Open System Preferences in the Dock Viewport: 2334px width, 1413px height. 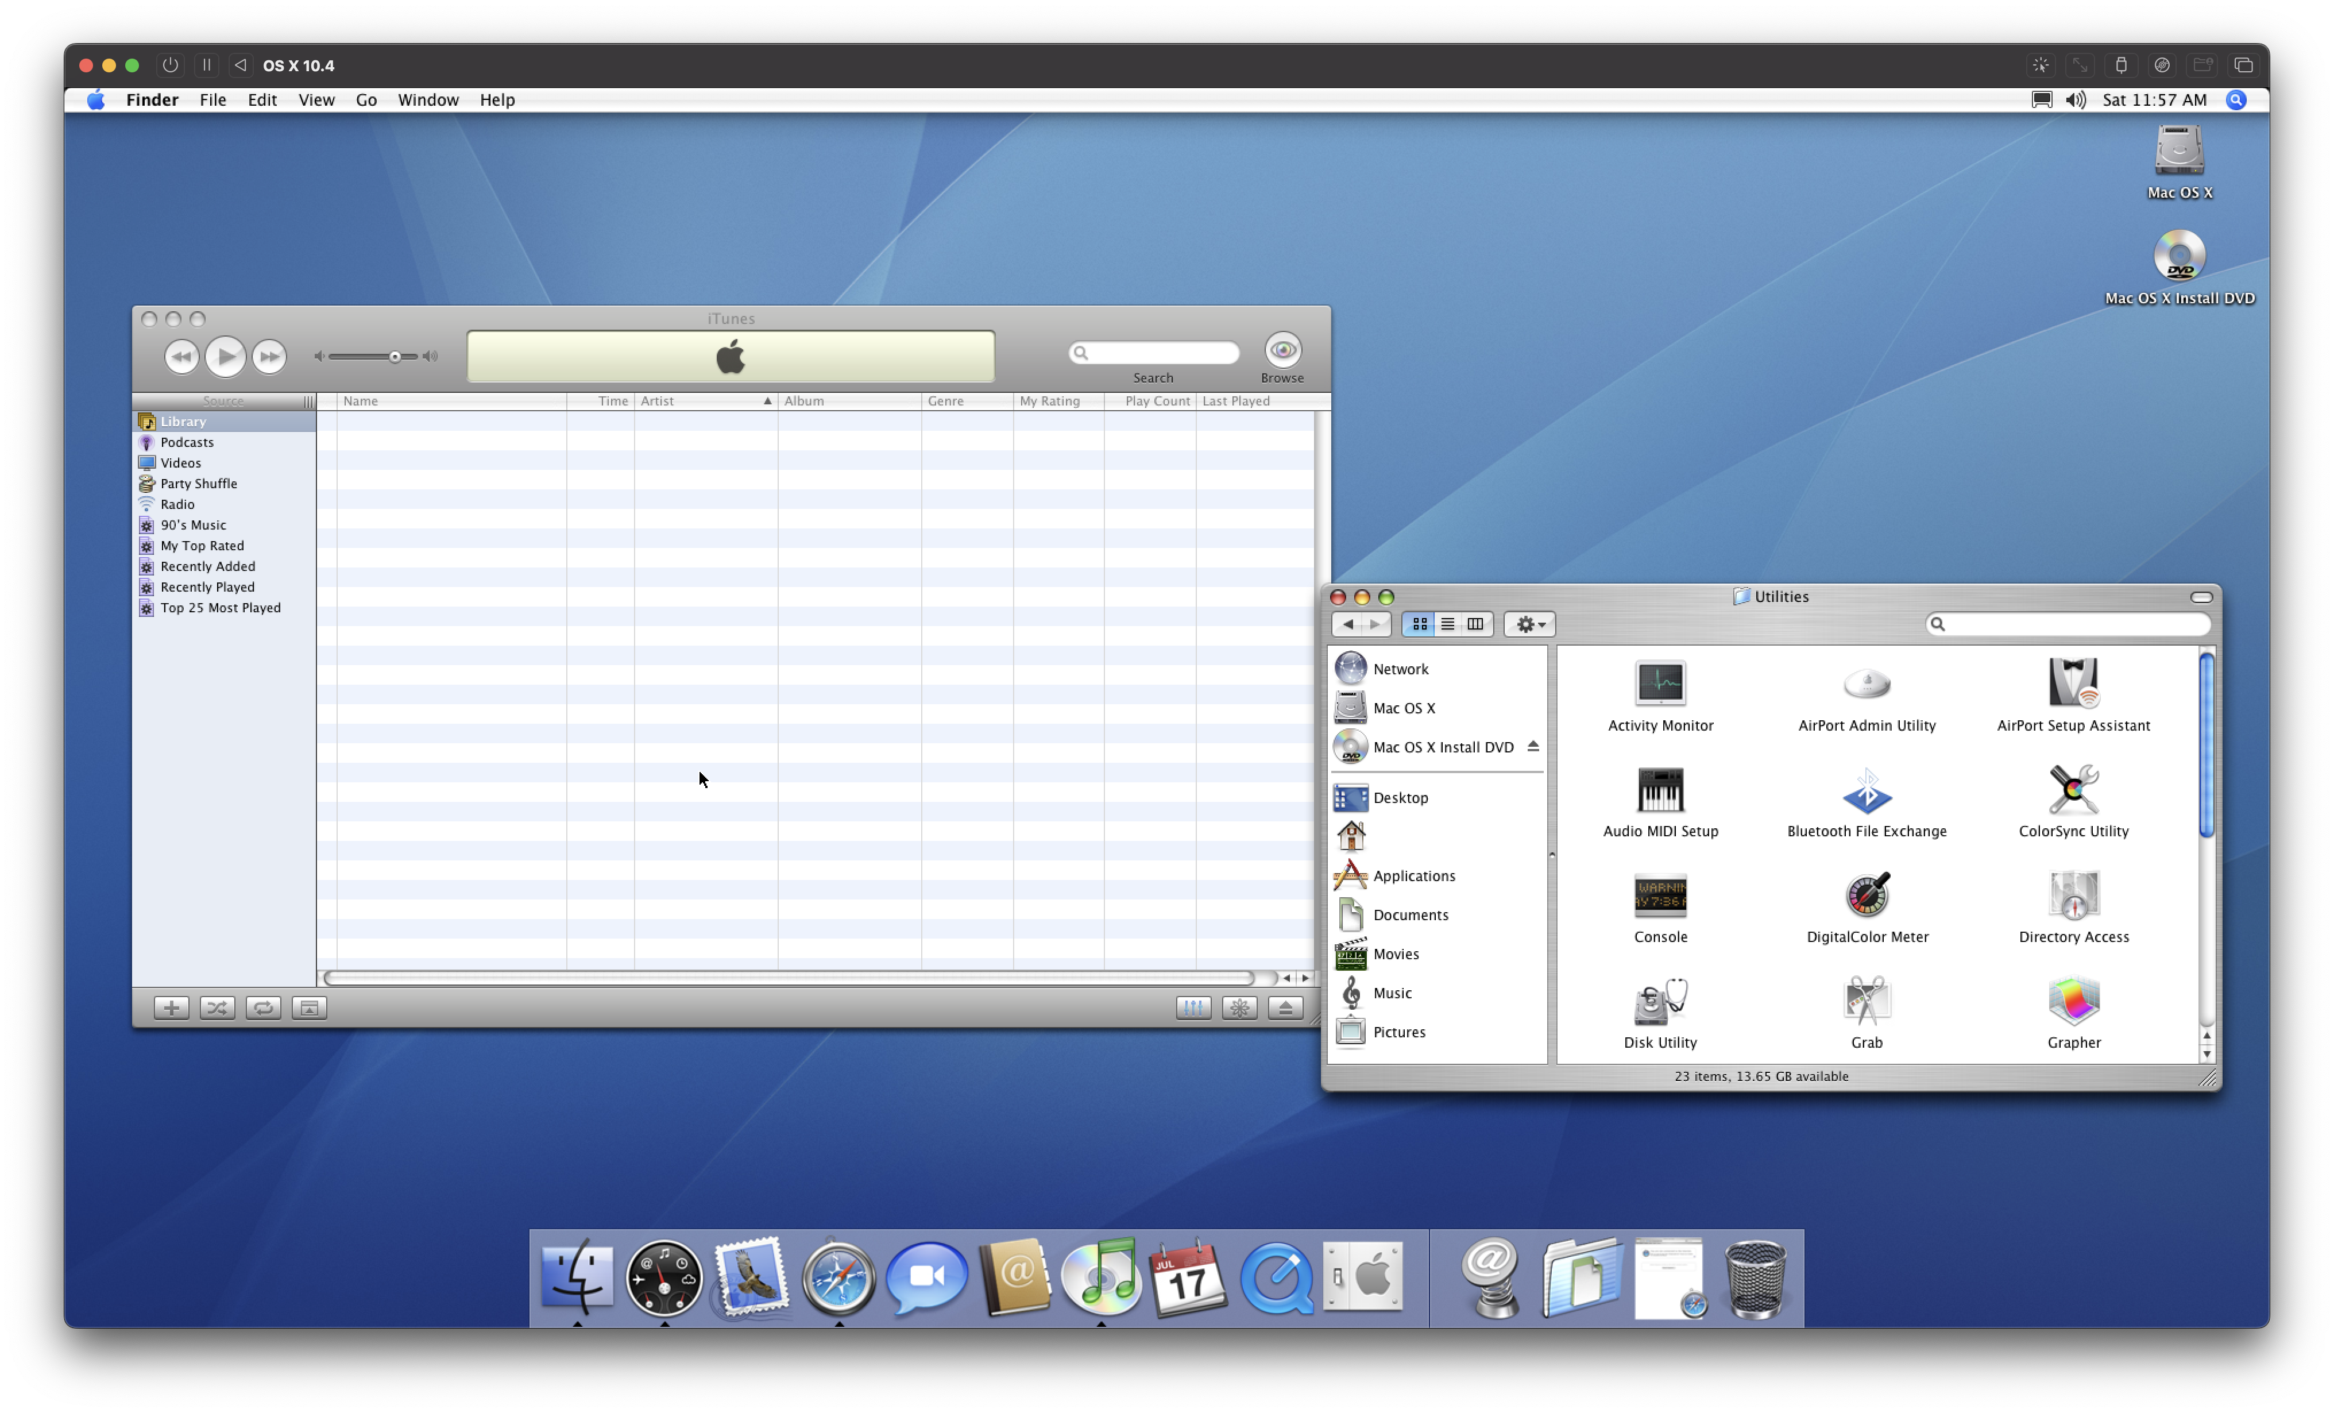coord(1363,1276)
